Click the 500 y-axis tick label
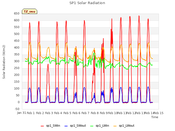 (17, 34)
